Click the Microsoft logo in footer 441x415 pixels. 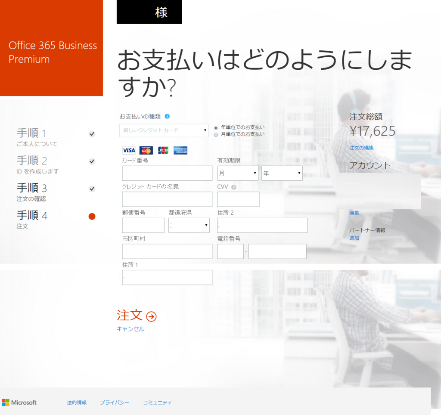19,403
